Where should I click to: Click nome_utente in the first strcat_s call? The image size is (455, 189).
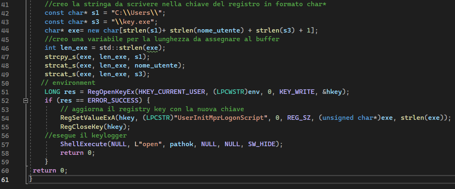click(156, 66)
